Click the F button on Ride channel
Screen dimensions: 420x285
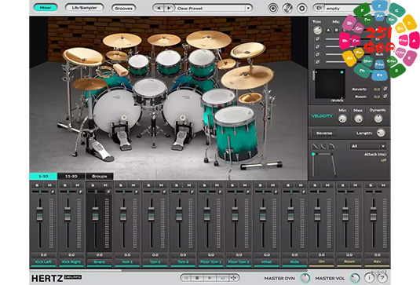click(304, 192)
